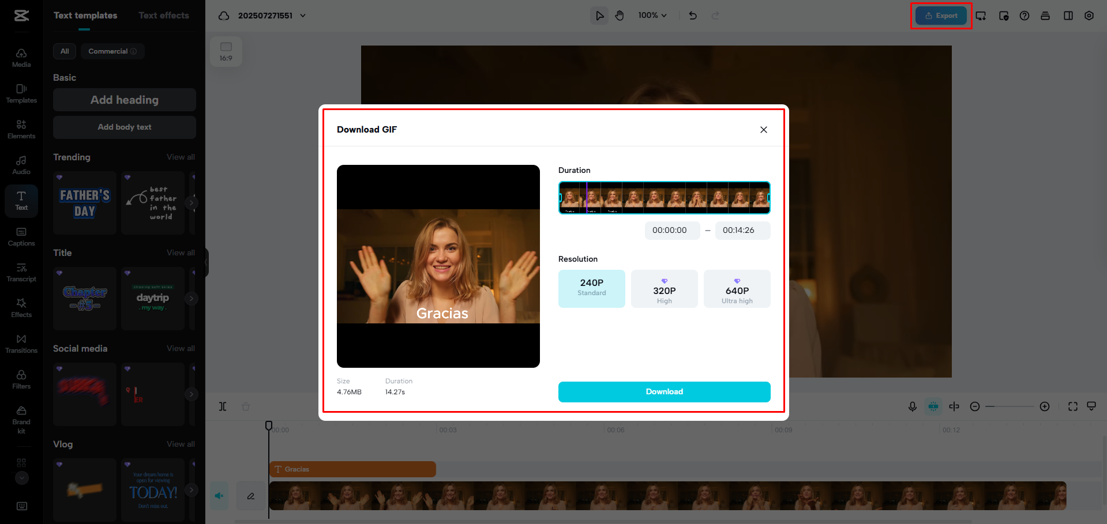1107x524 pixels.
Task: Open the Audio panel
Action: click(x=21, y=164)
